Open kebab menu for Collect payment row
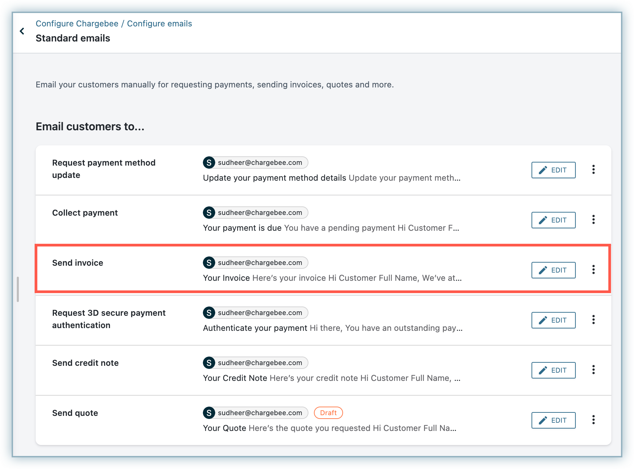The image size is (634, 469). point(593,220)
